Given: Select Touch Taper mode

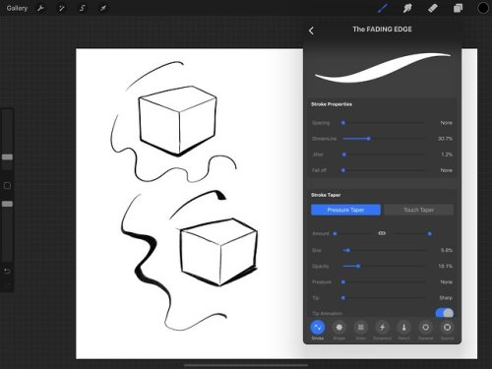Looking at the screenshot, I should coord(419,210).
